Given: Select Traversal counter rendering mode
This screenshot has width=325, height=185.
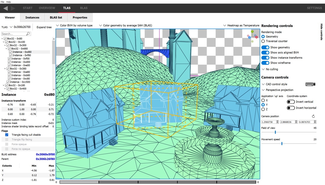Looking at the screenshot, I should pyautogui.click(x=263, y=41).
